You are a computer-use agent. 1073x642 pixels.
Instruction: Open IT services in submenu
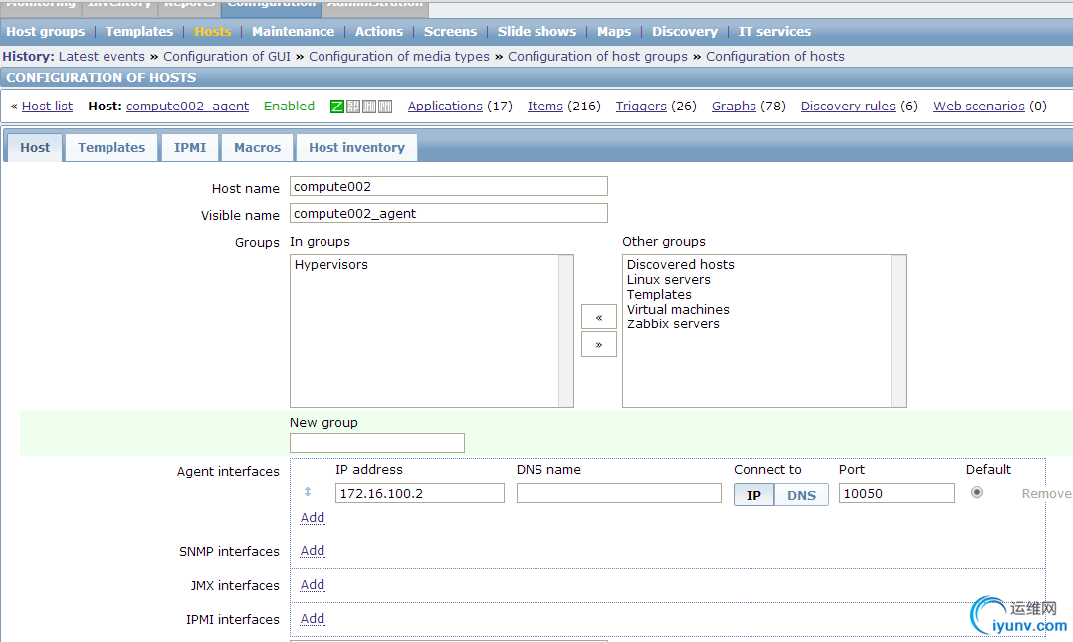(x=774, y=32)
